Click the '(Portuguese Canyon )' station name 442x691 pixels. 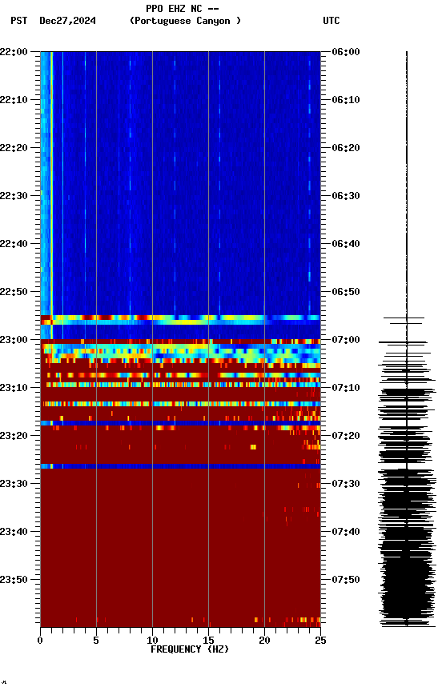(185, 21)
